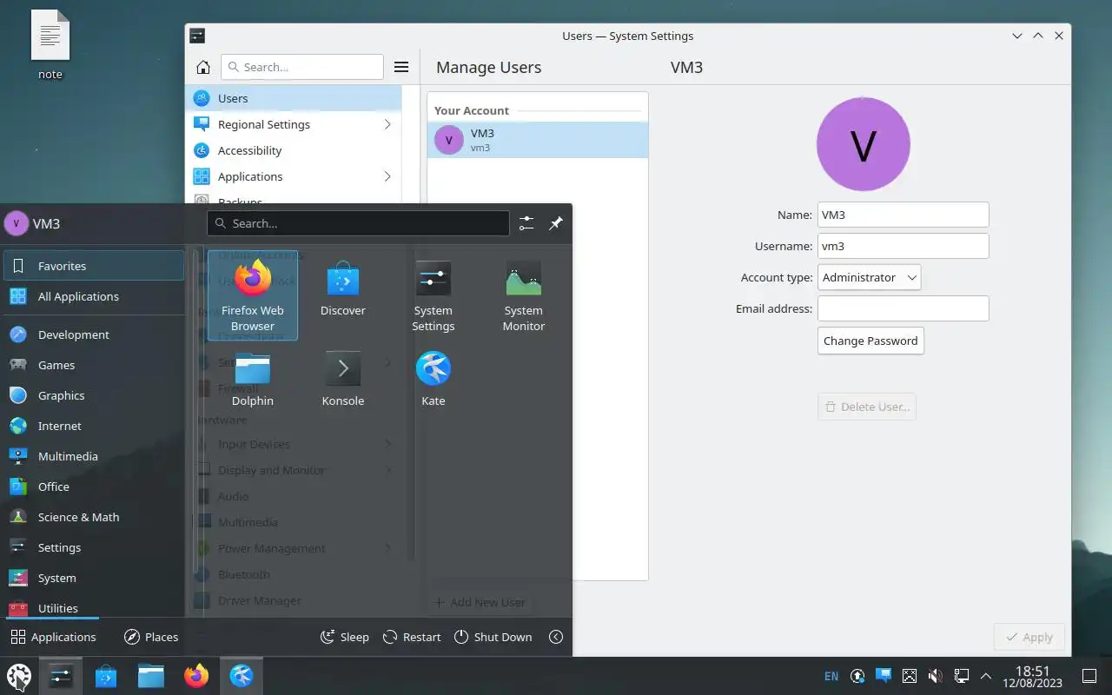Show hidden system tray icons
Image resolution: width=1112 pixels, height=695 pixels.
986,676
